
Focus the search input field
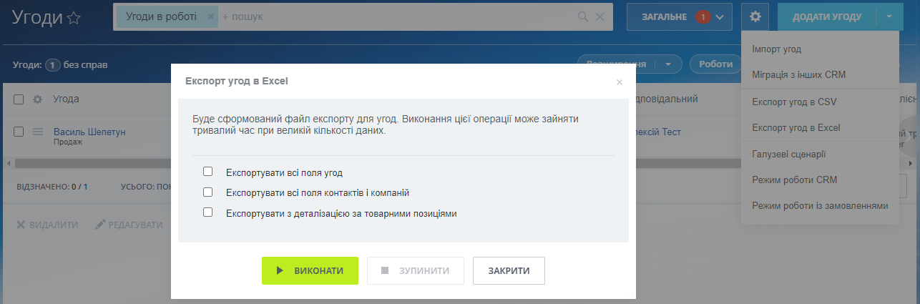click(393, 16)
